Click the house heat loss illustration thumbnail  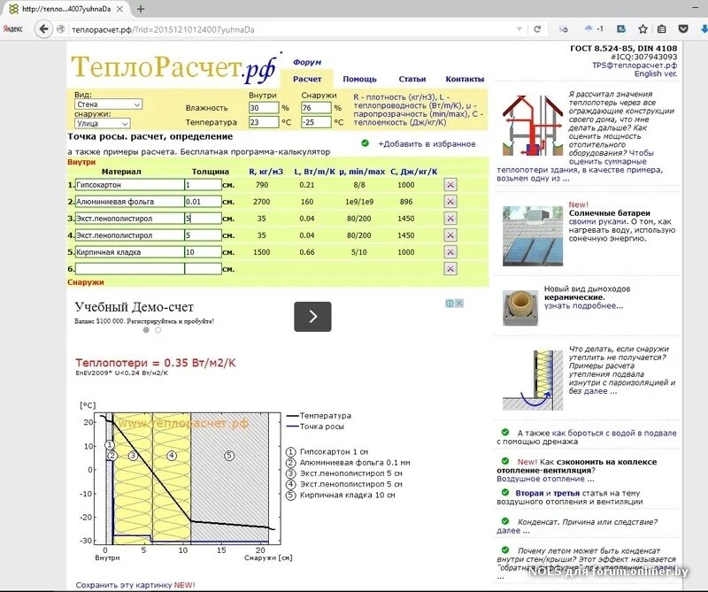point(533,125)
